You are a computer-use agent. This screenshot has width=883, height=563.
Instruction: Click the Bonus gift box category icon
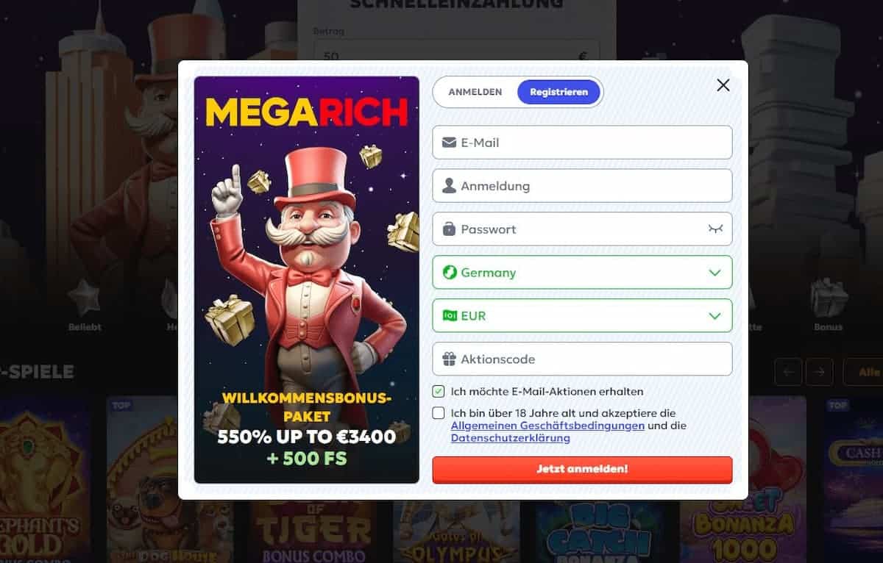pyautogui.click(x=829, y=298)
